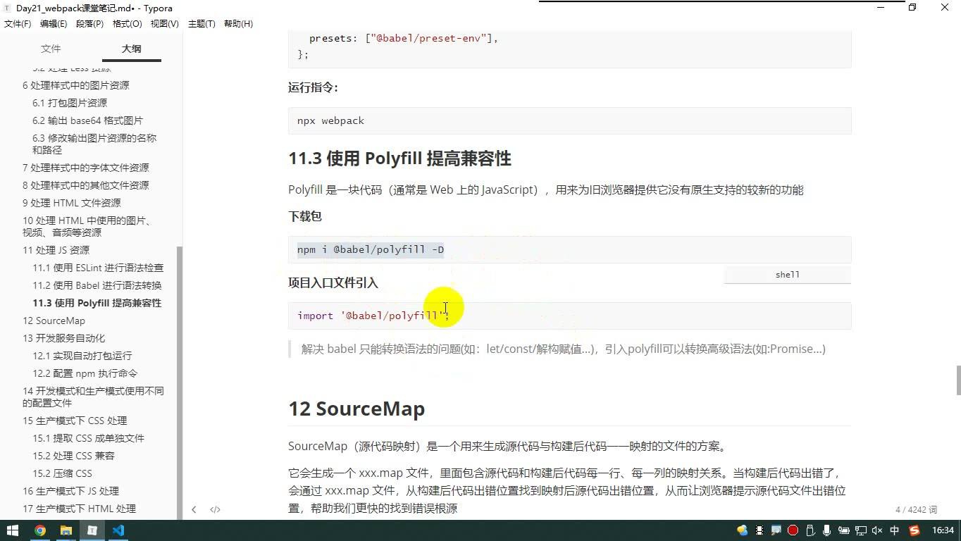961x541 pixels.
Task: Jump to outline item 8 处理样式中的其他文件资源
Action: pos(86,185)
